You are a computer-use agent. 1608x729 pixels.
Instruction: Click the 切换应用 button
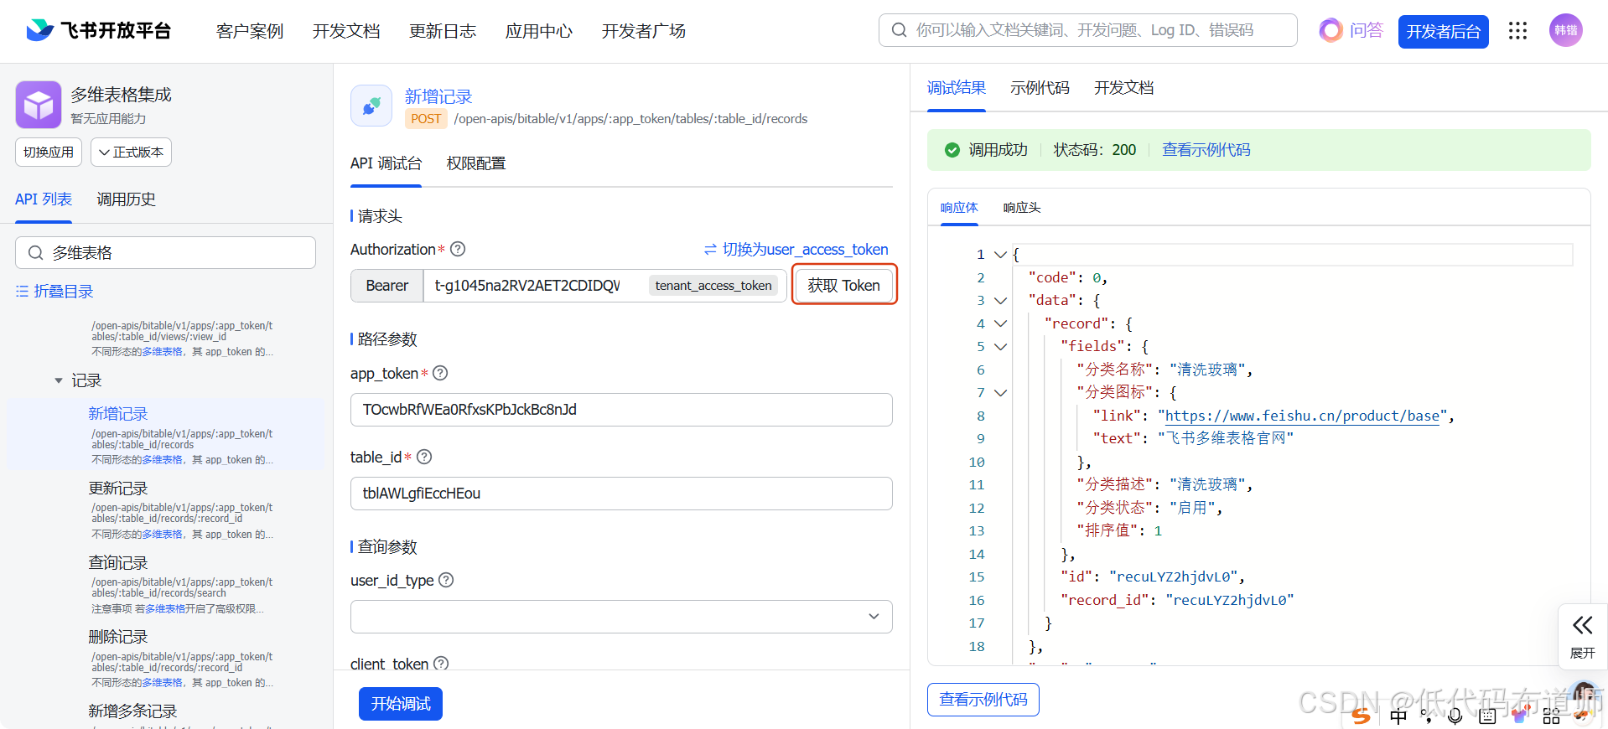[49, 152]
